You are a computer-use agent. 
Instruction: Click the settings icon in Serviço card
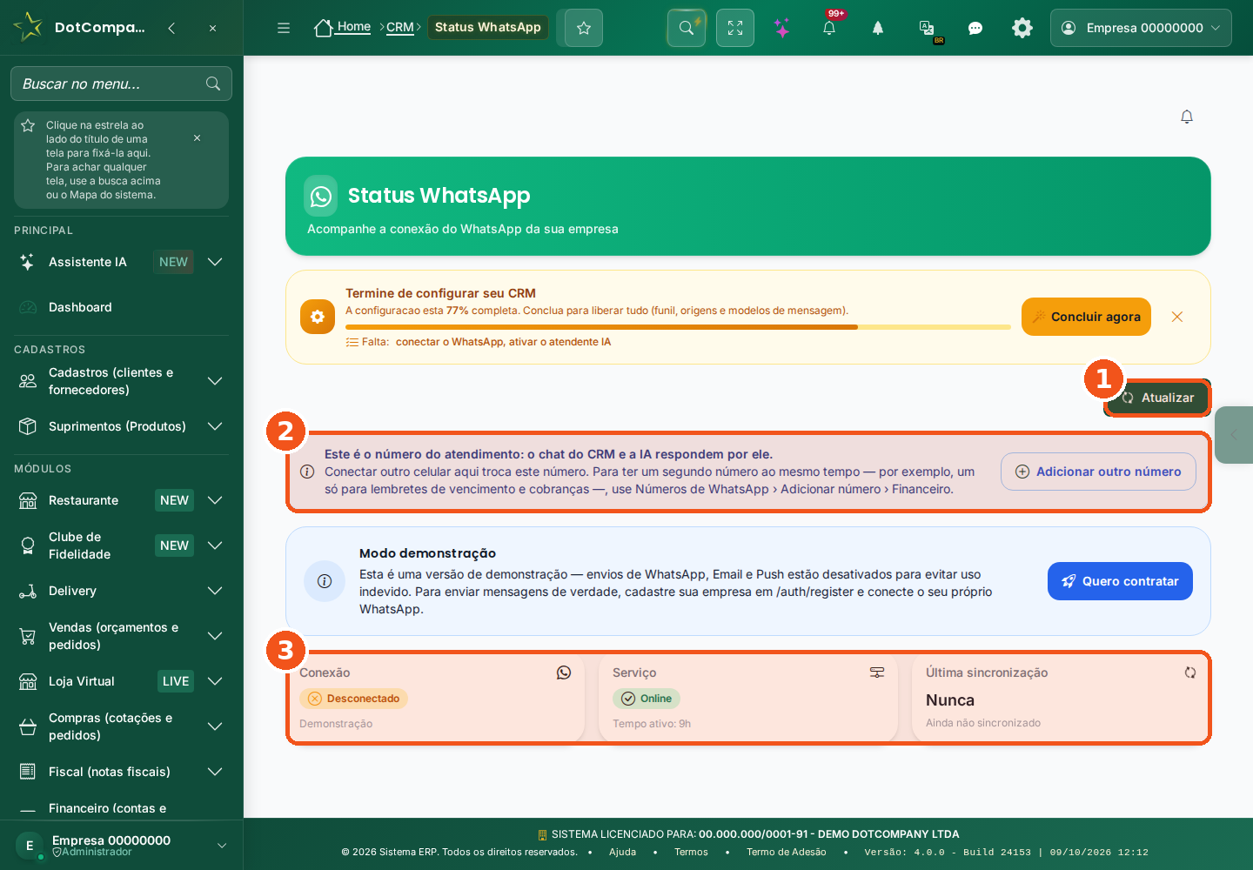[x=877, y=673]
